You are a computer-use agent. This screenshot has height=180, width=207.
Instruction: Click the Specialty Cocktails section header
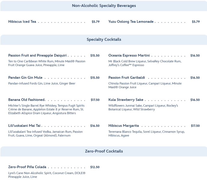pyautogui.click(x=104, y=40)
